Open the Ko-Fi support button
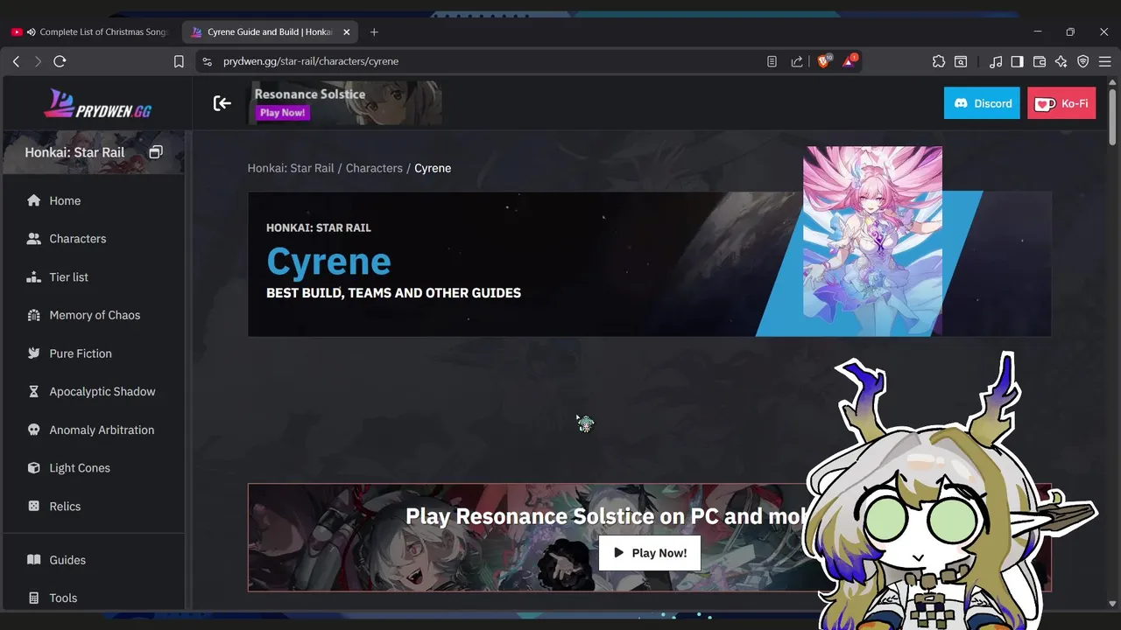 tap(1061, 103)
